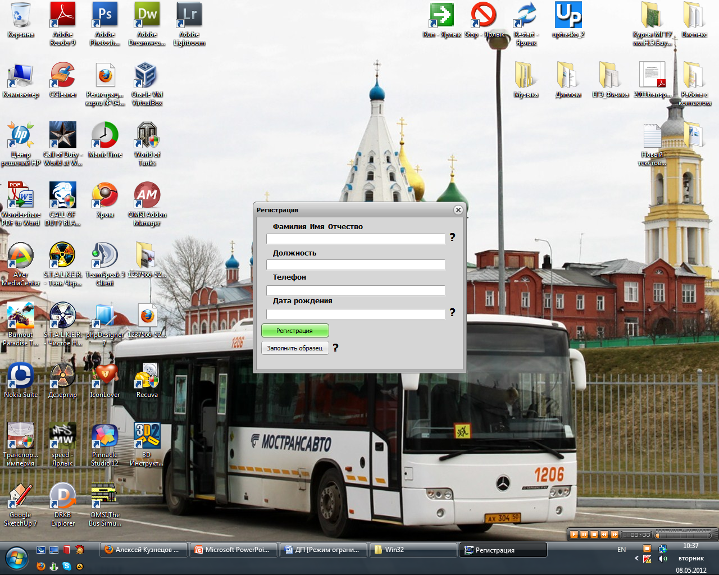Launch TeamSpeak 3 Client shortcut
The width and height of the screenshot is (719, 575).
pyautogui.click(x=105, y=264)
